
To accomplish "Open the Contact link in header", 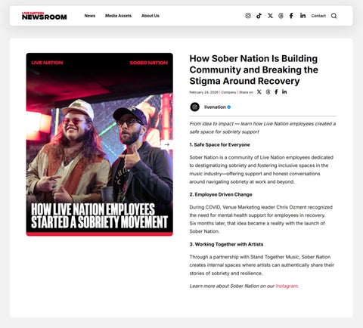I will click(318, 16).
